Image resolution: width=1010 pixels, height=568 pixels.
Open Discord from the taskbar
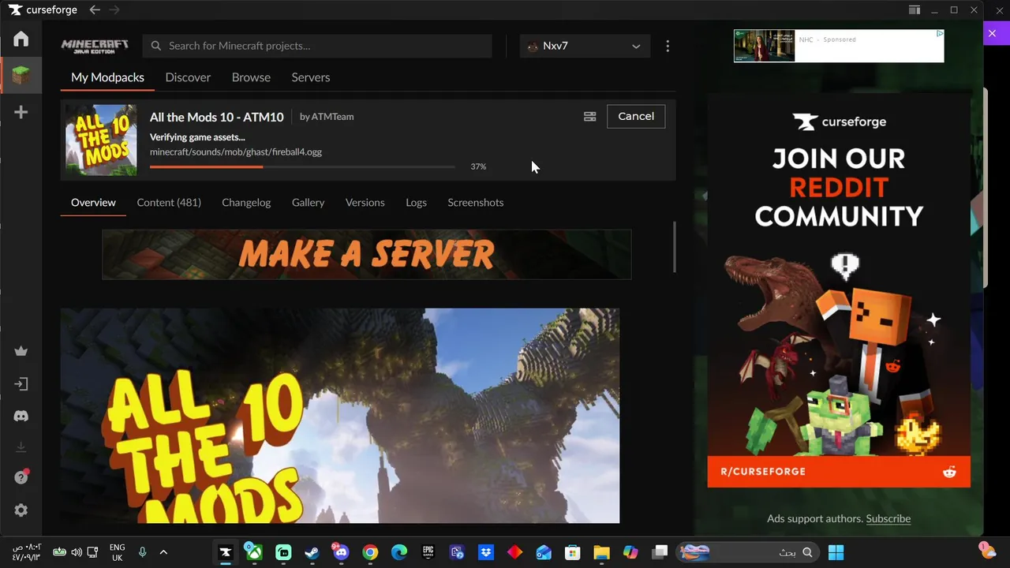[x=341, y=552]
